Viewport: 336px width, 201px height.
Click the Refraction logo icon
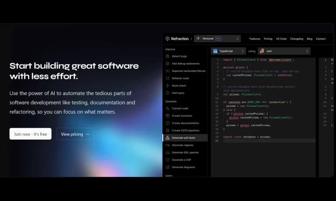[x=168, y=39]
